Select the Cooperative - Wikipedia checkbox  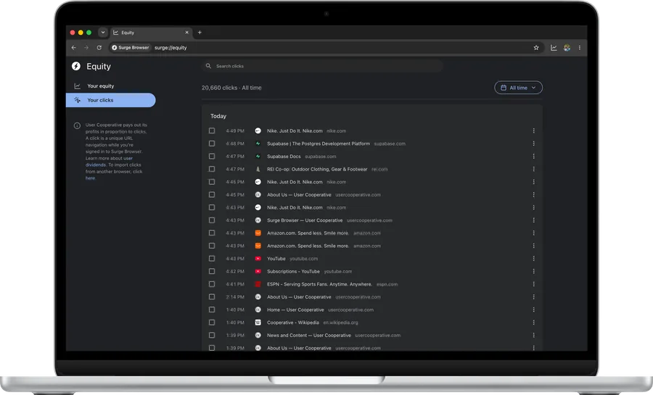tap(212, 323)
